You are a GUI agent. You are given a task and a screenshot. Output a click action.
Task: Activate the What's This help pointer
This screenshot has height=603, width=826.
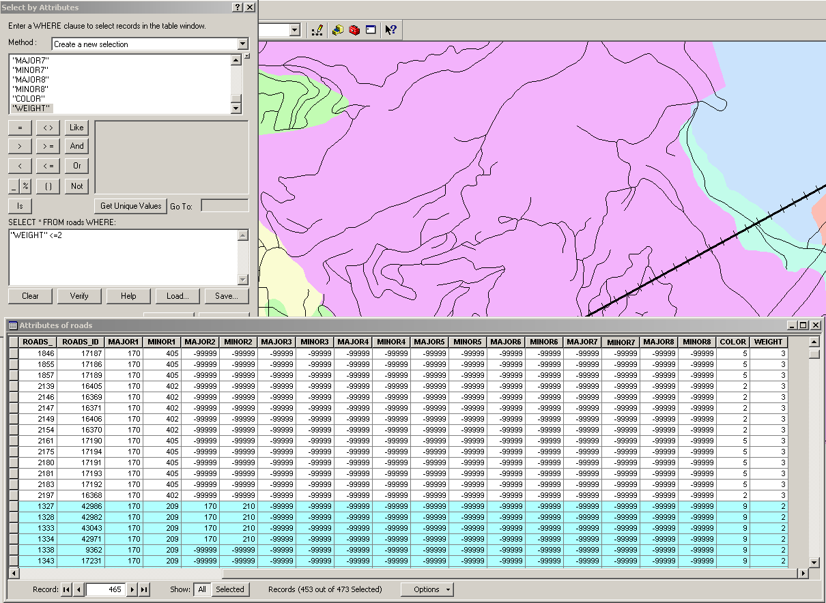(x=390, y=30)
